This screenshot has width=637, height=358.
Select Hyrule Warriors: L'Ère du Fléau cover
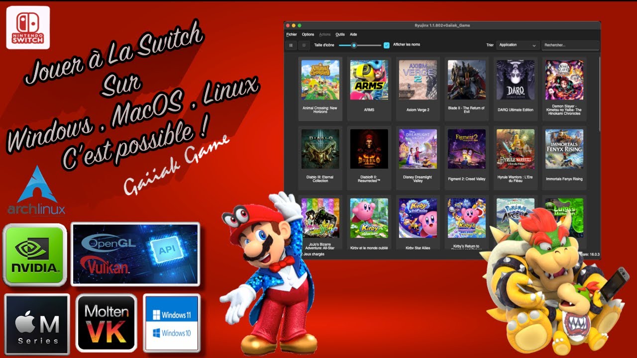pos(516,149)
